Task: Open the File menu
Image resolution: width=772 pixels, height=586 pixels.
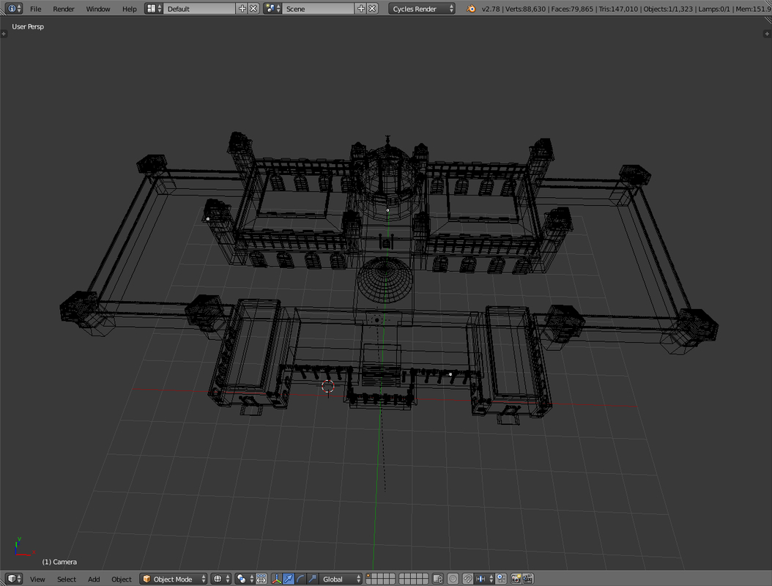Action: pyautogui.click(x=35, y=9)
